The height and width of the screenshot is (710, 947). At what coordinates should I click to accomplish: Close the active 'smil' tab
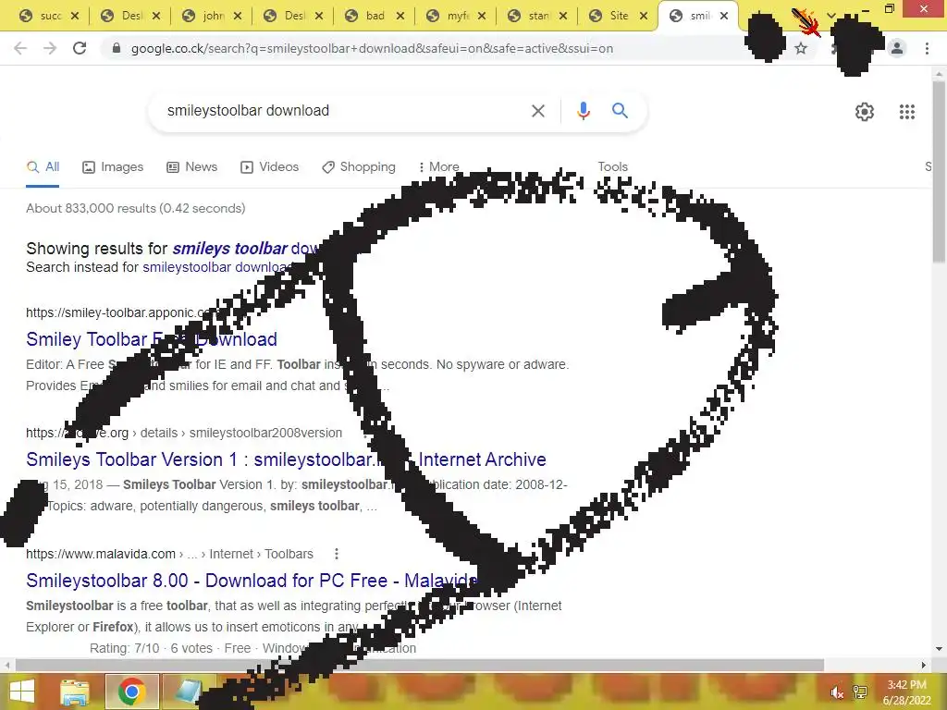pos(724,16)
